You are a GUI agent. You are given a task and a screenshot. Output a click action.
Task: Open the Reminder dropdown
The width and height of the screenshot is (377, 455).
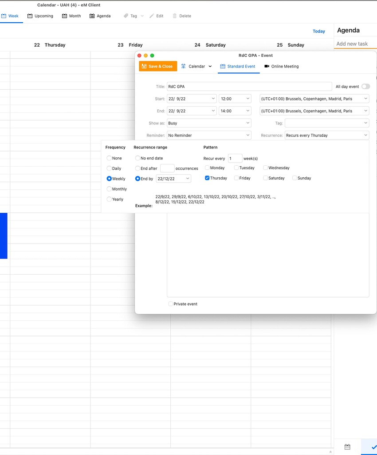(208, 135)
